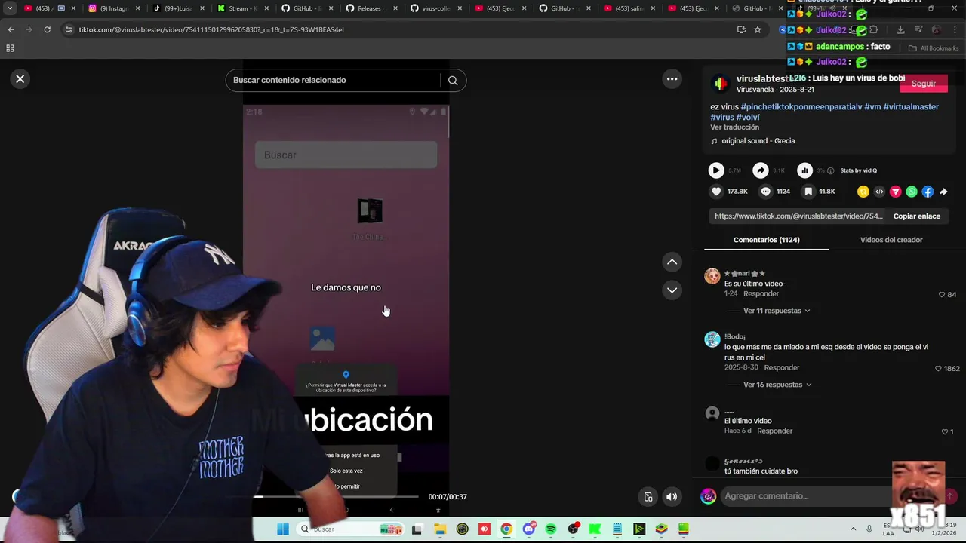Like the nari comment with 84 likes
The height and width of the screenshot is (543, 966).
(x=941, y=294)
